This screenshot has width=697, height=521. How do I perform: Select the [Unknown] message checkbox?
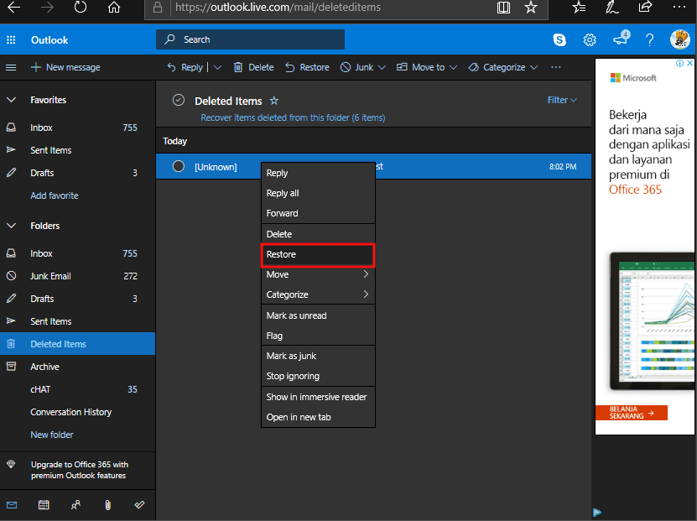click(177, 166)
